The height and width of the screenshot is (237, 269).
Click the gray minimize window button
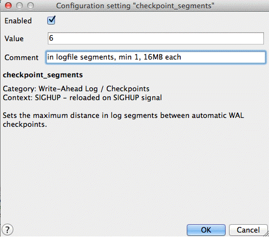click(19, 6)
